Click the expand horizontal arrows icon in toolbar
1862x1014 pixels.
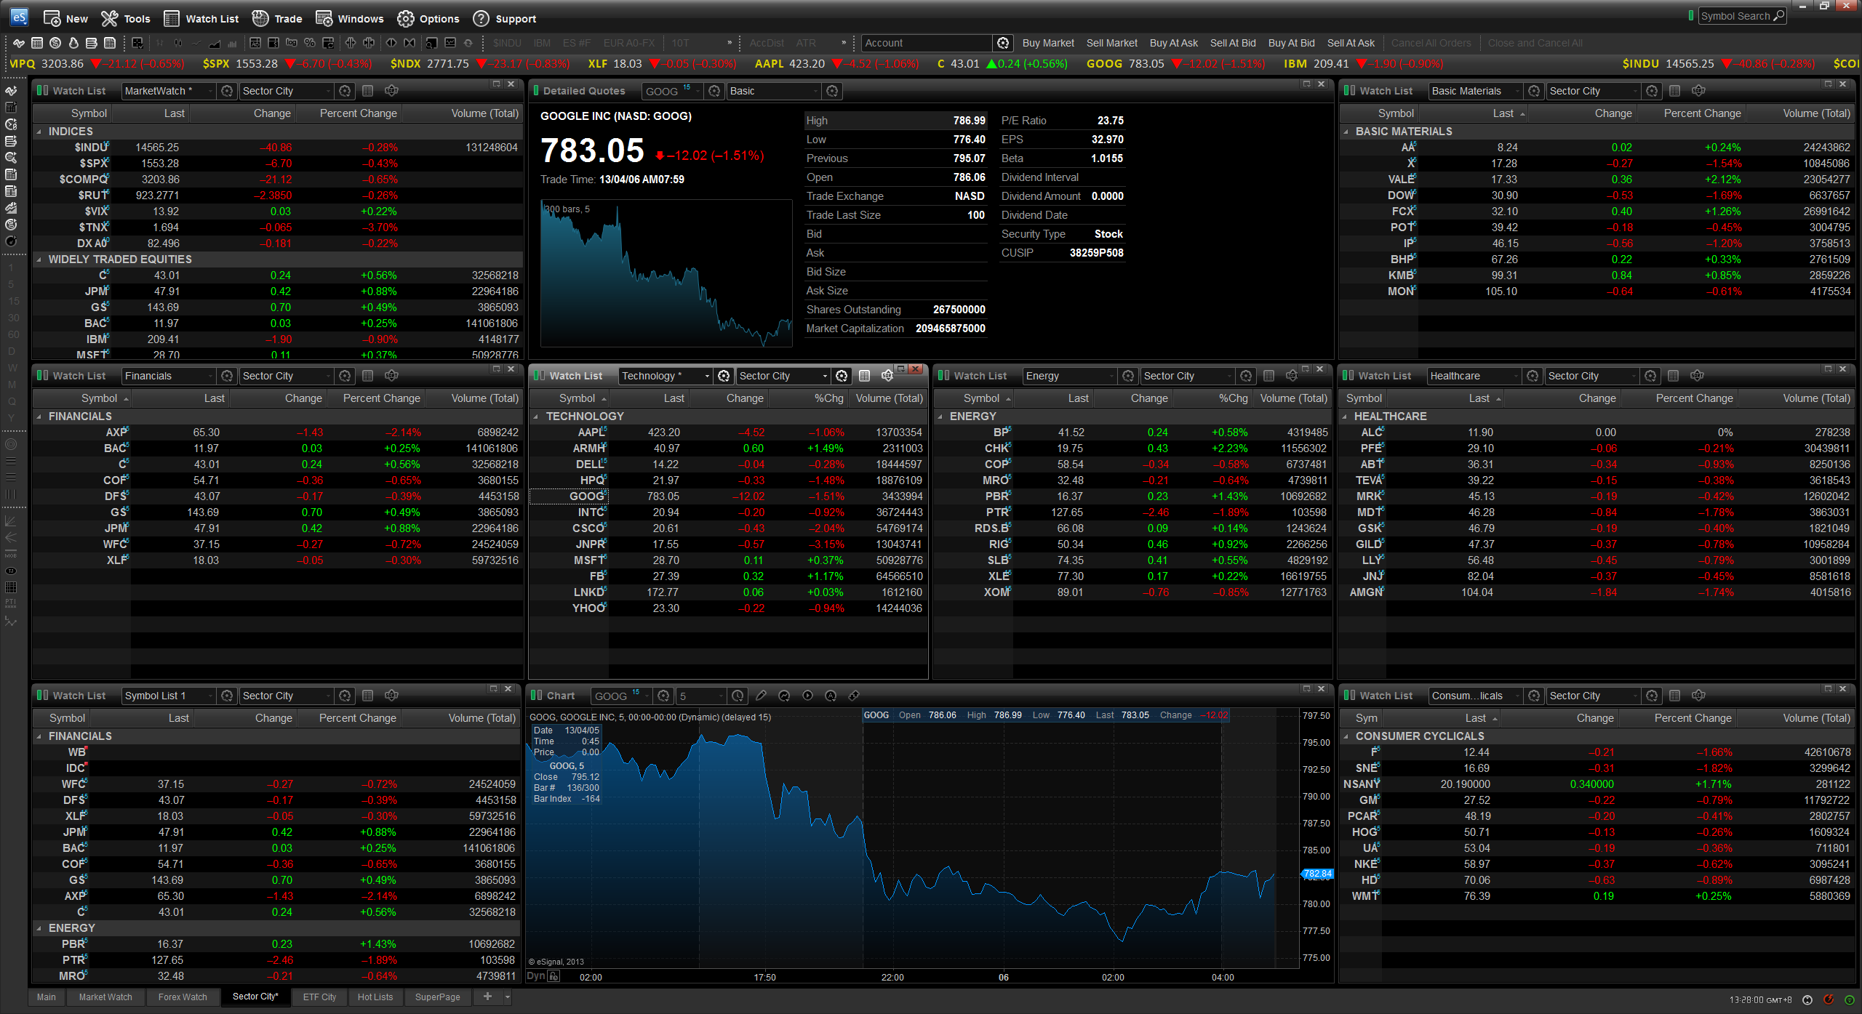pyautogui.click(x=391, y=43)
